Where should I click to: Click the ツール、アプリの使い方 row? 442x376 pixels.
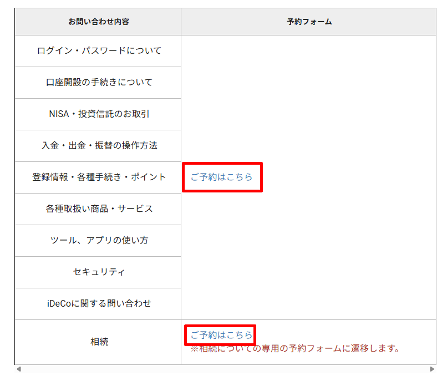98,241
